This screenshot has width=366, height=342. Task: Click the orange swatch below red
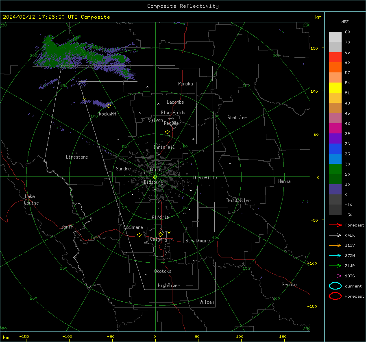tap(335, 68)
